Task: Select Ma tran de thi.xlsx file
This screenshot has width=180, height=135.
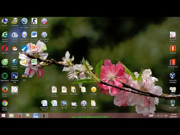Action: pyautogui.click(x=44, y=105)
